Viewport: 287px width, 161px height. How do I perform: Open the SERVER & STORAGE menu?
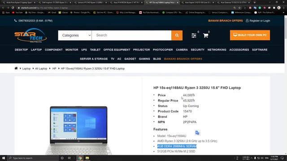point(94,59)
